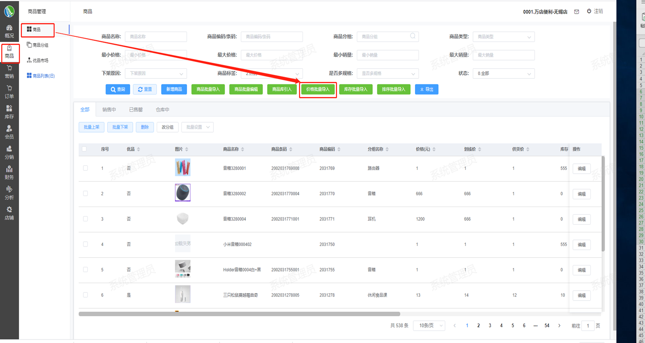Open the 财务 finance sidebar icon
The image size is (645, 343).
(x=9, y=173)
